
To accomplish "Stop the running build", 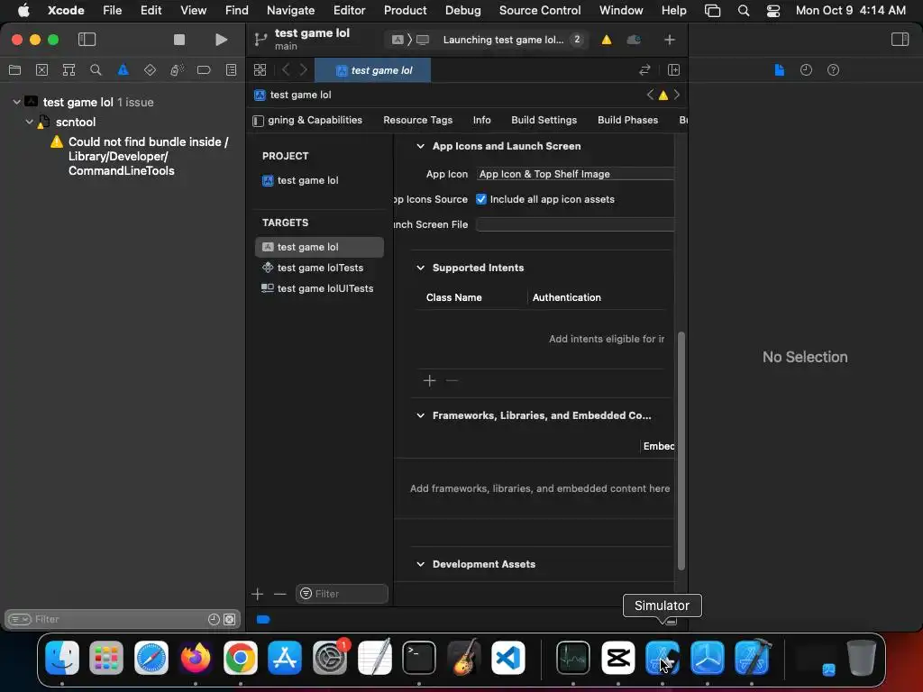I will (179, 40).
